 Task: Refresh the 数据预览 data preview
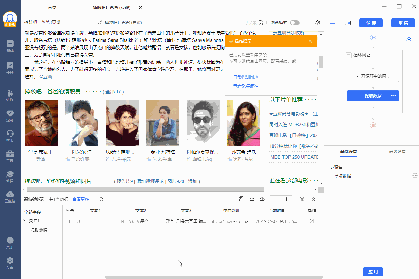point(101,199)
